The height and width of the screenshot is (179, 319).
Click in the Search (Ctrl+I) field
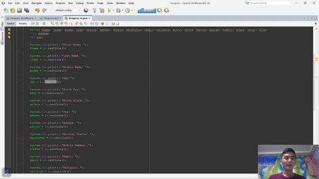click(x=270, y=3)
